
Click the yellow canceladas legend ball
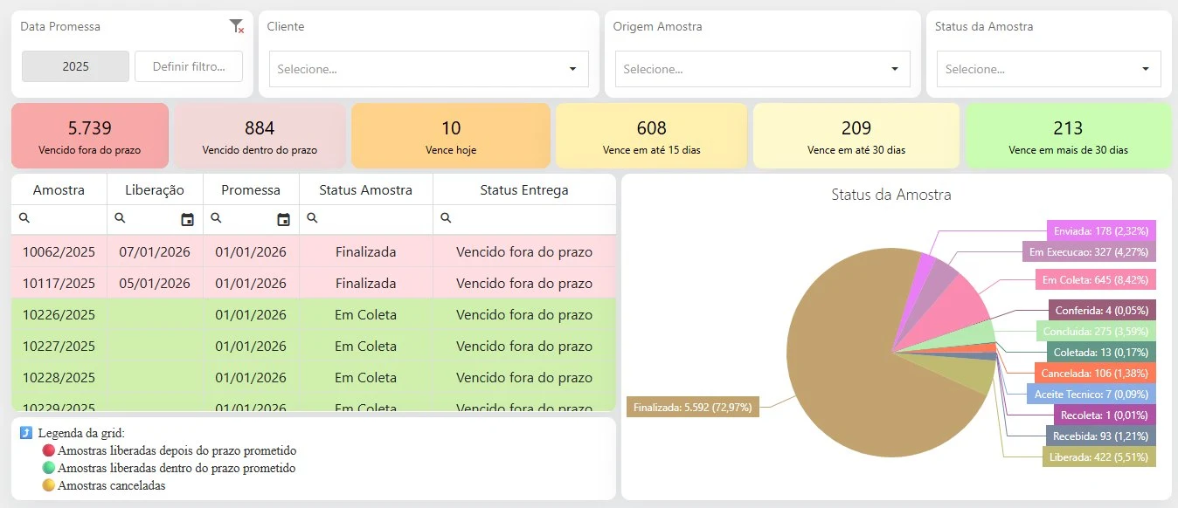click(49, 485)
